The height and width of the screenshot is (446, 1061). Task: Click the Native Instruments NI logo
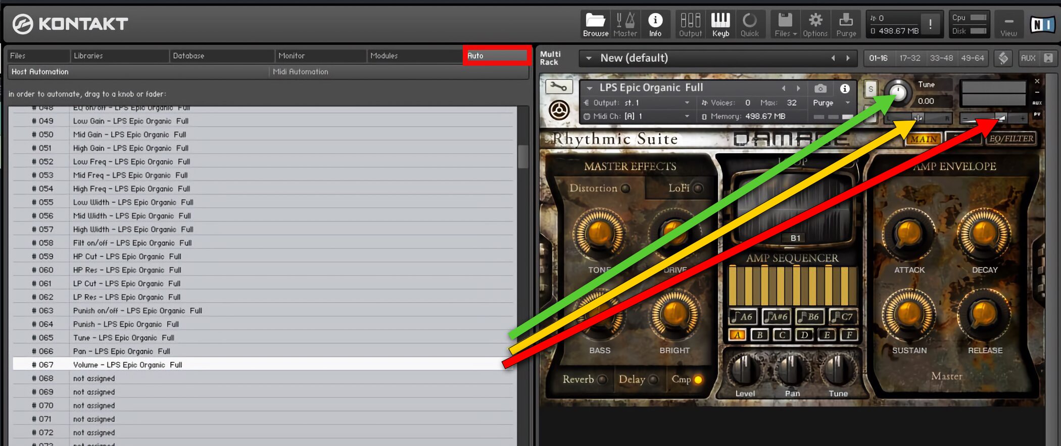[1042, 24]
